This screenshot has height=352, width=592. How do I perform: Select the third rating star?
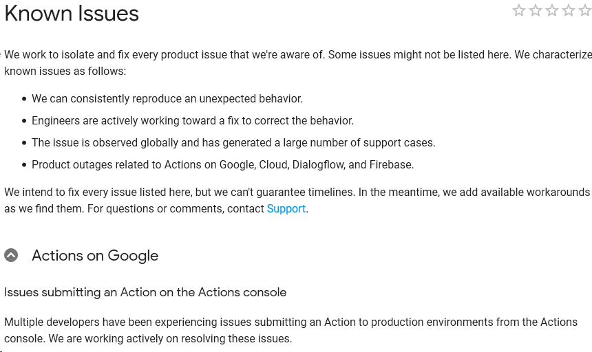(x=552, y=10)
